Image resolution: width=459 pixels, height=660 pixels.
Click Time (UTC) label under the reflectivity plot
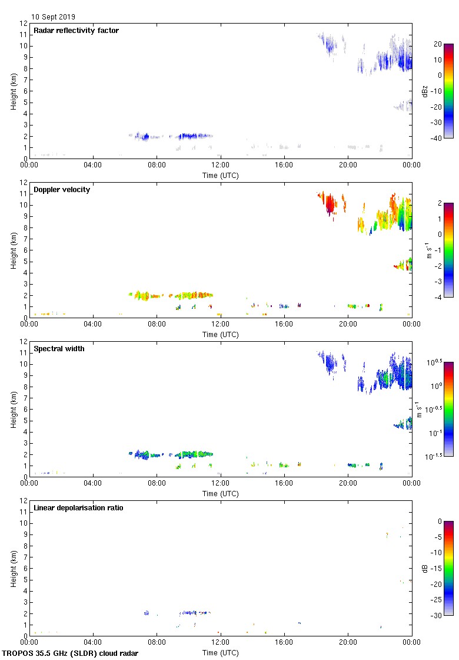(221, 175)
